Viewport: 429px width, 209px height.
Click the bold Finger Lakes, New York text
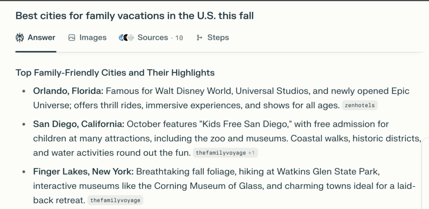point(83,172)
